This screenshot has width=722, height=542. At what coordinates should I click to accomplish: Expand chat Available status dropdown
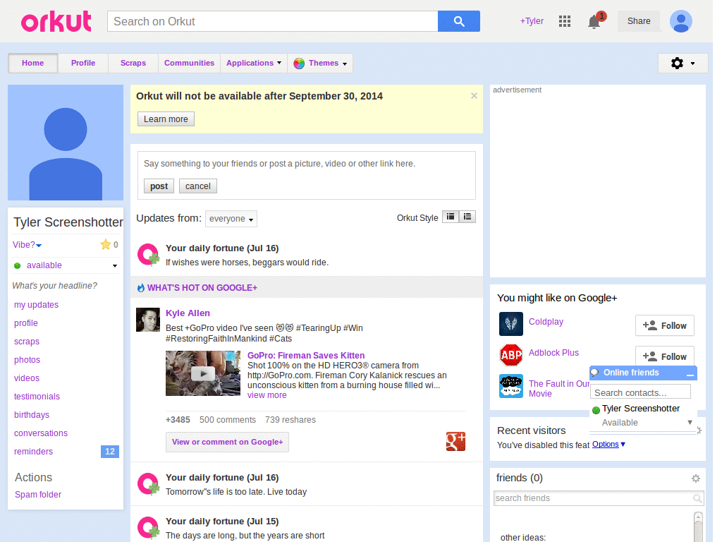pos(690,422)
